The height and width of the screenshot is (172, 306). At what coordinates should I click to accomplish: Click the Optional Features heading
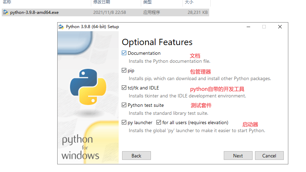click(x=157, y=42)
